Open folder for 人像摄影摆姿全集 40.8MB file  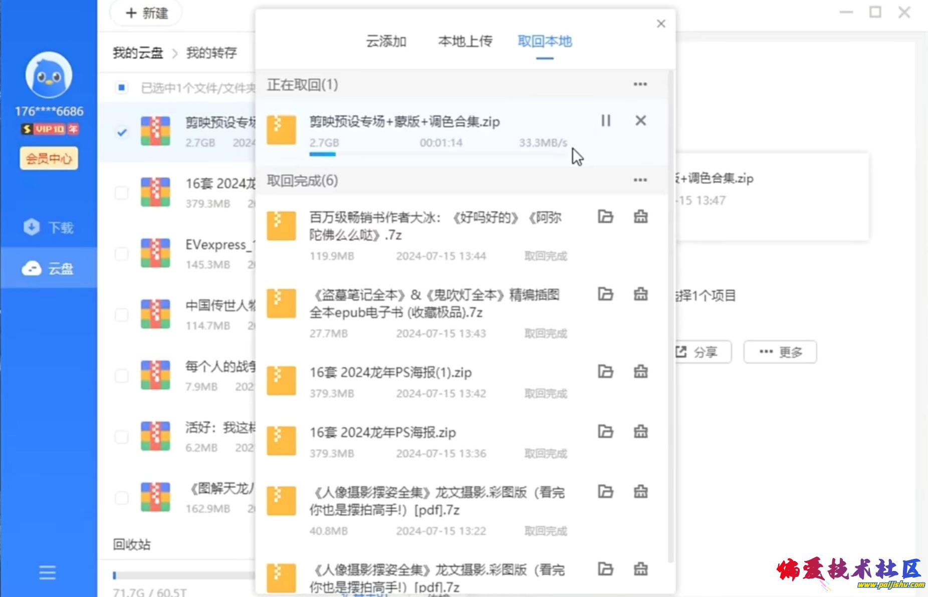click(605, 492)
